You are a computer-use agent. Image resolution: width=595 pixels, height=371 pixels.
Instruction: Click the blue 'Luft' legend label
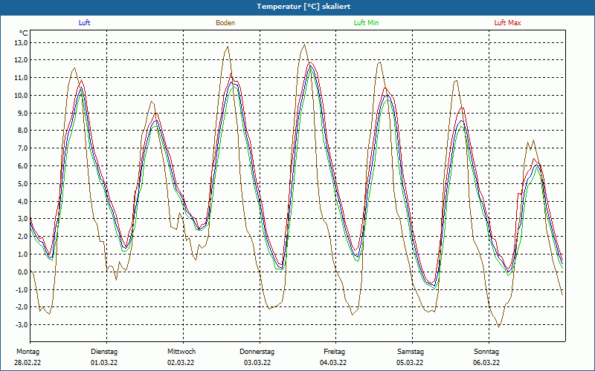[84, 23]
